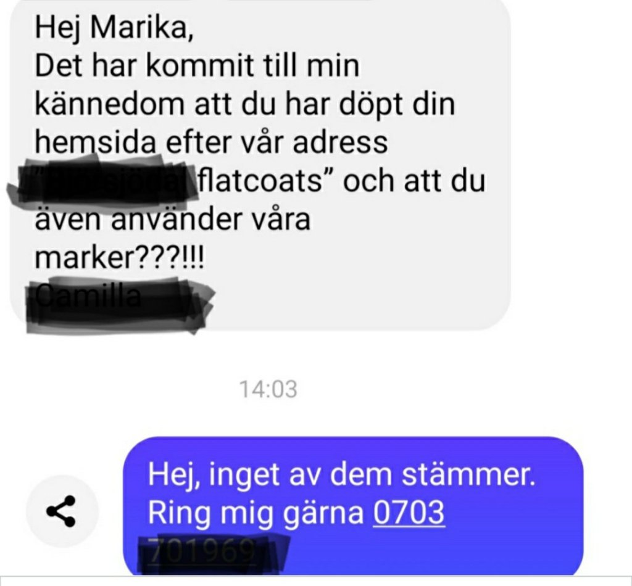632x586 pixels.
Task: Click the blacked-out signature over "Camilla"
Action: click(x=119, y=305)
